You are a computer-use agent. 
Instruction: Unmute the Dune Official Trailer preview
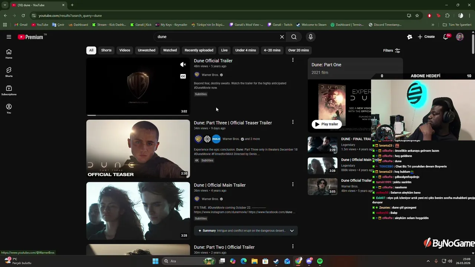pos(183,65)
